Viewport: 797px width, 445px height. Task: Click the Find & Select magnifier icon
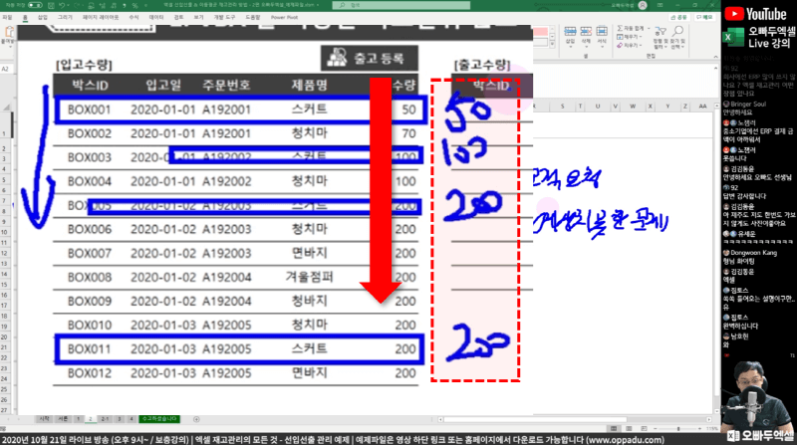677,33
